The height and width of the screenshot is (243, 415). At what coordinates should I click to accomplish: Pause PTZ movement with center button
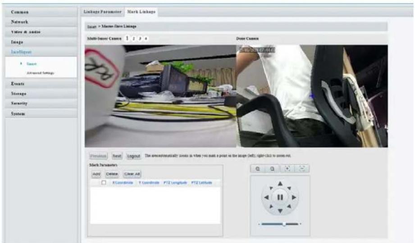[x=280, y=197]
